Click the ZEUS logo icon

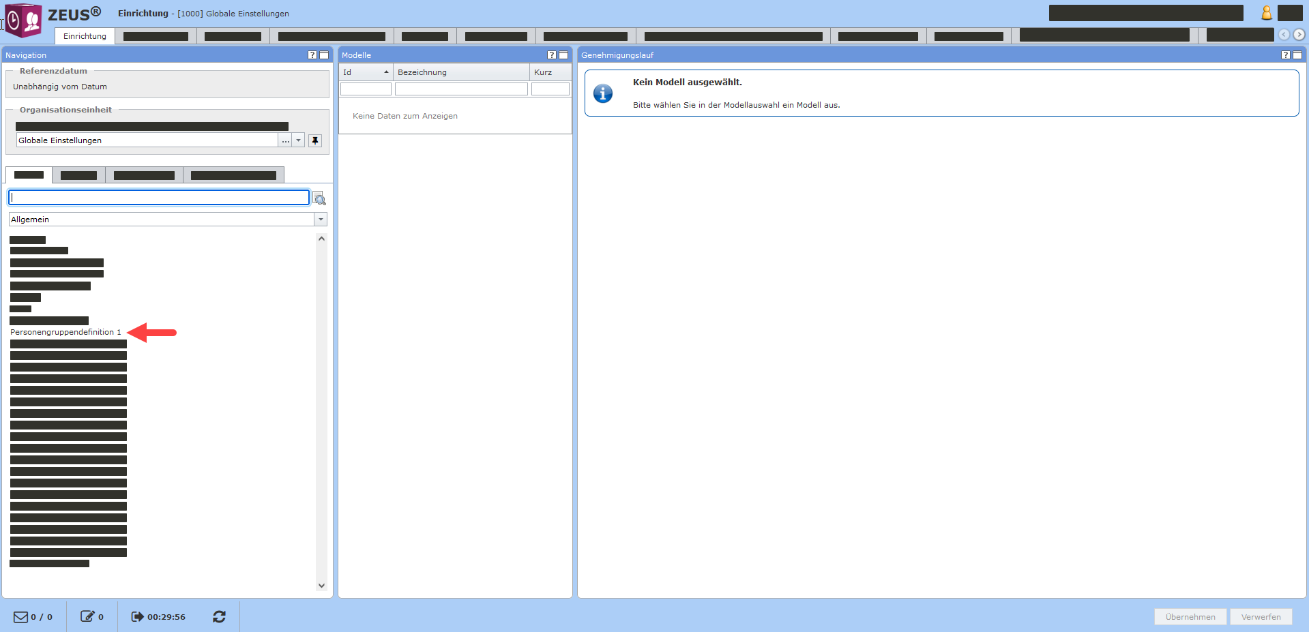tap(24, 20)
